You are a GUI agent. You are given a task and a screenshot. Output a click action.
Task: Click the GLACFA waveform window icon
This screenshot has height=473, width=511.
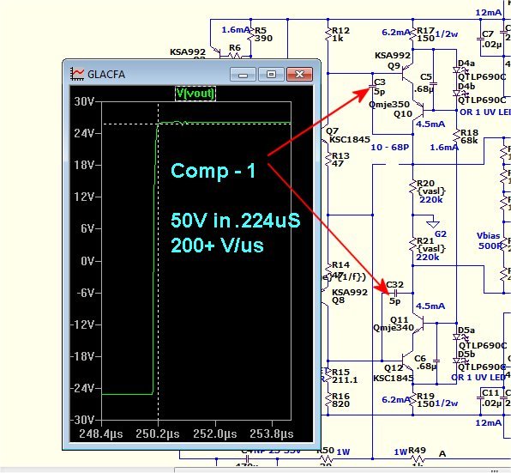[77, 74]
